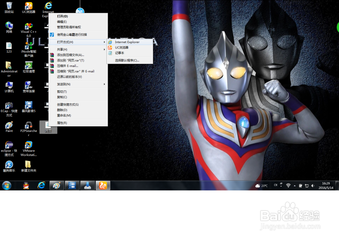339x238 pixels.
Task: Select the 垃圾清理 desktop icon
Action: click(x=28, y=67)
